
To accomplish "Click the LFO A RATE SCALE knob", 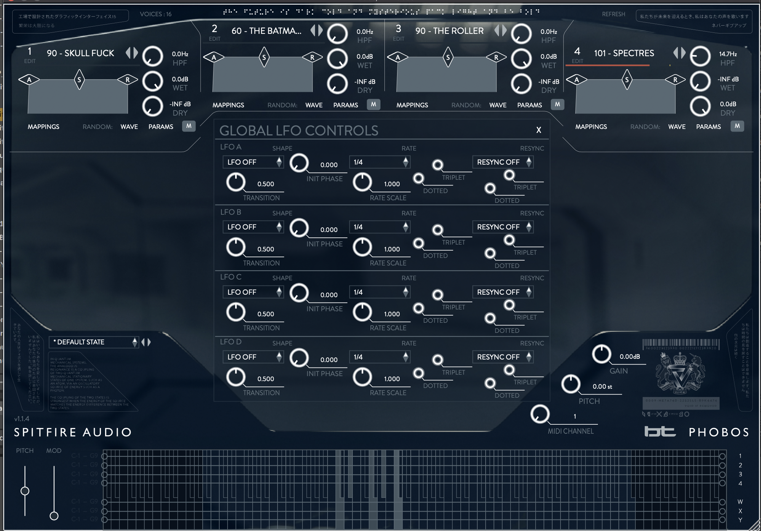I will pos(362,182).
